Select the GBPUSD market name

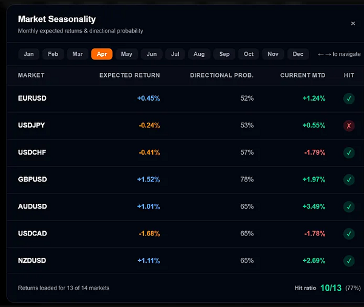click(x=33, y=179)
